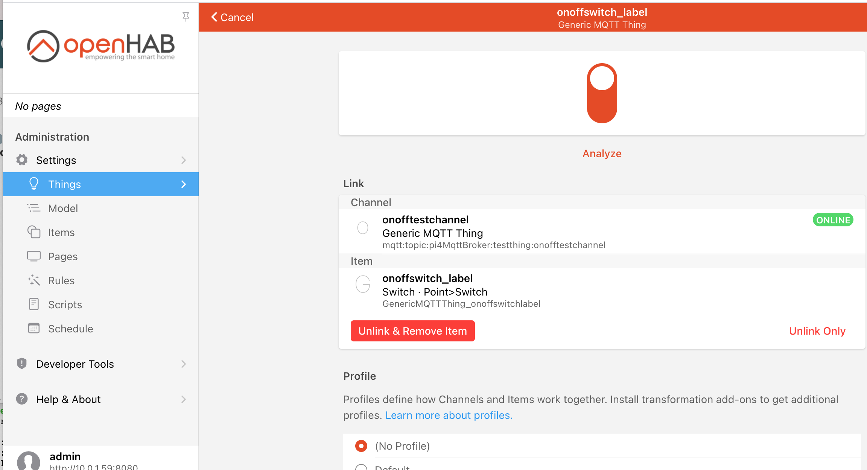Click the openHAB logo
The image size is (867, 470).
[100, 46]
